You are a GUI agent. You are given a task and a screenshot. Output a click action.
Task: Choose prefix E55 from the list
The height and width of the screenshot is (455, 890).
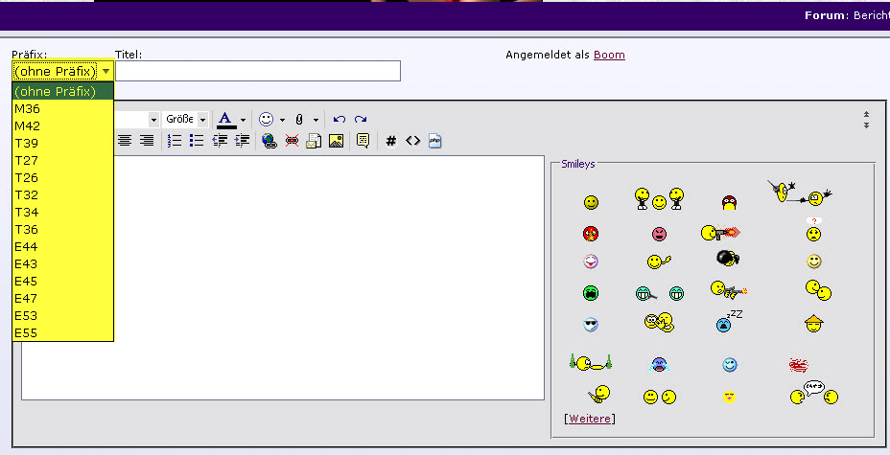point(63,332)
